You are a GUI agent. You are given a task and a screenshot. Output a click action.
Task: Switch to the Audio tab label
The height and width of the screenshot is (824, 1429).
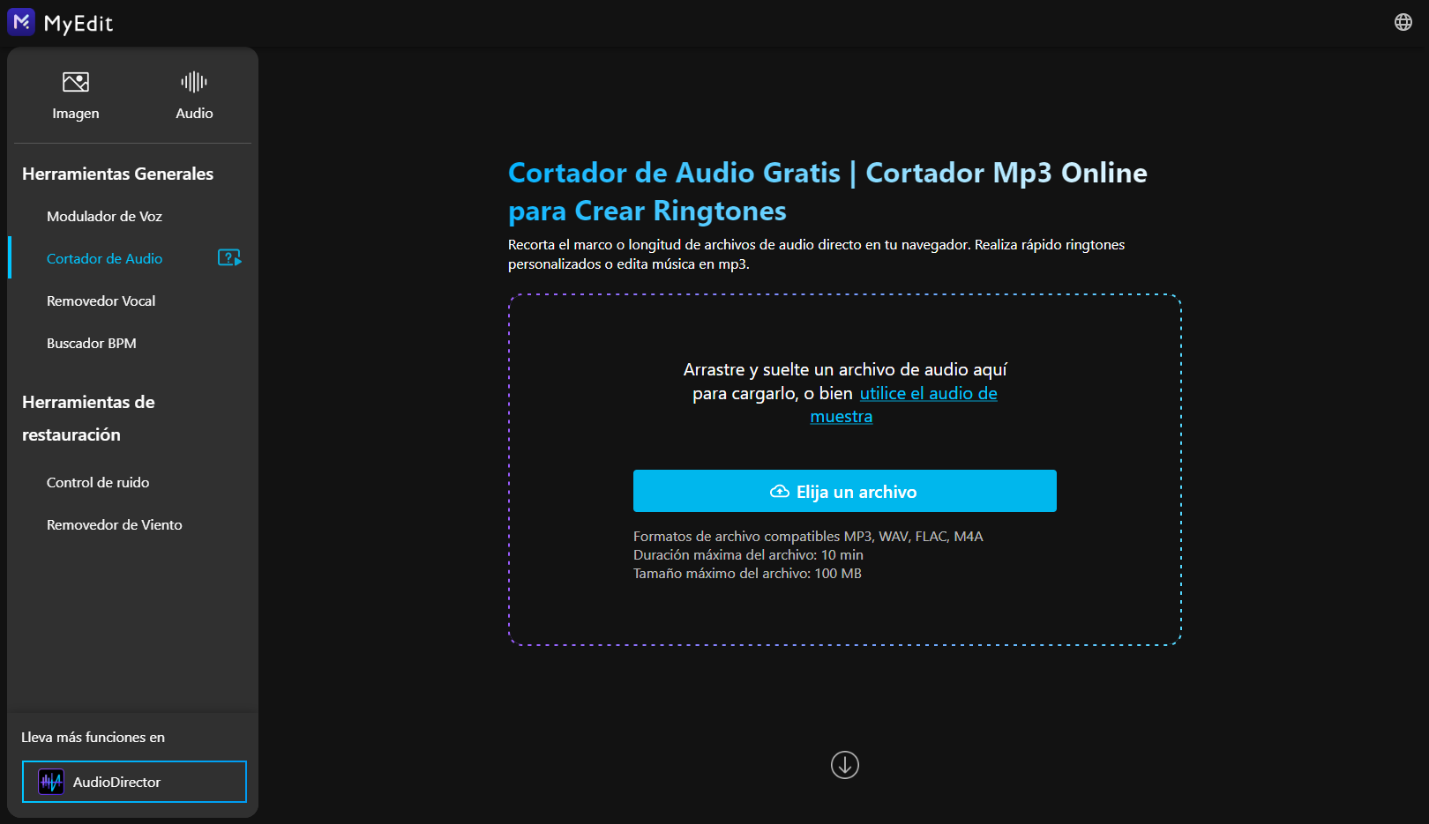coord(194,114)
